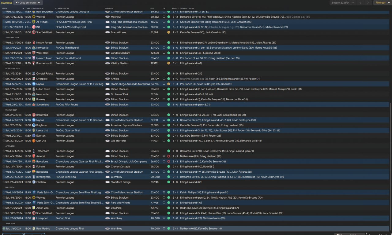The image size is (392, 235).
Task: Click the Leeds Utd club badge
Action: (x=34, y=130)
